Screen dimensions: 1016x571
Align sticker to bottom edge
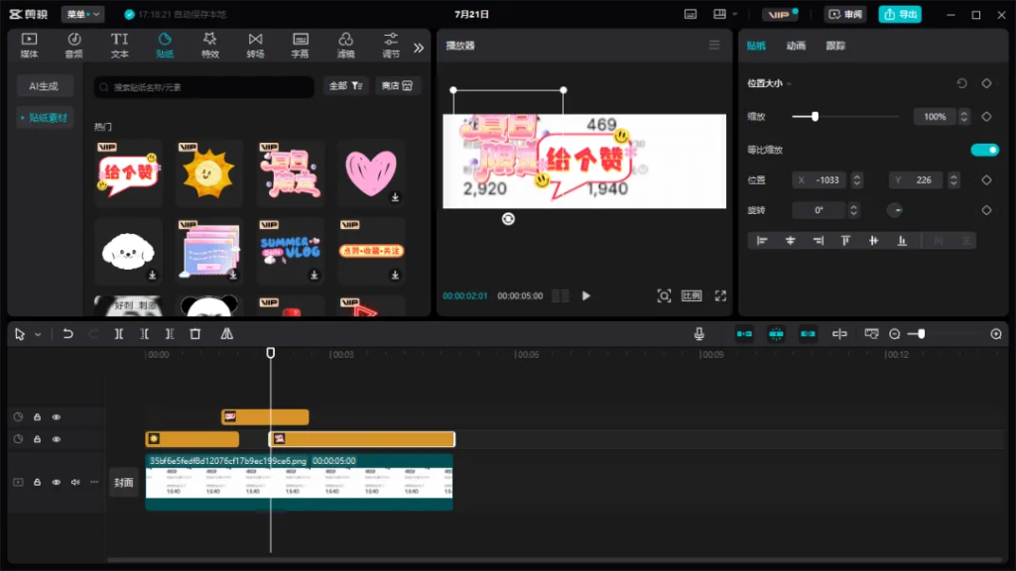902,241
